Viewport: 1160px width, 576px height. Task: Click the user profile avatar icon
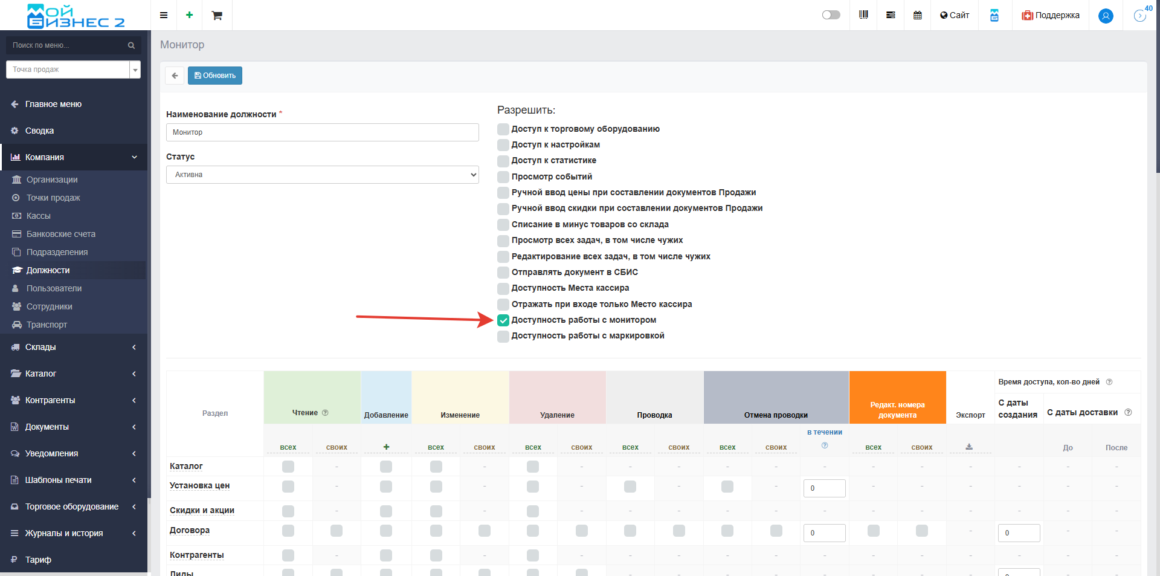tap(1106, 16)
